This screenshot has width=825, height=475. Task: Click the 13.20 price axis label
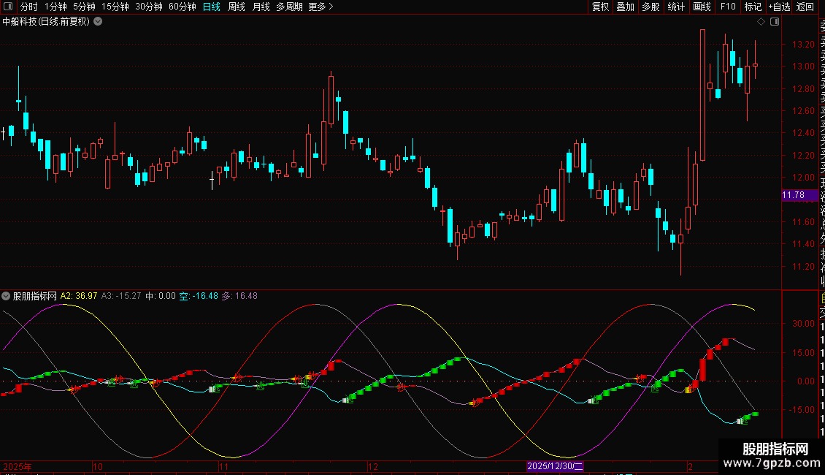point(803,45)
